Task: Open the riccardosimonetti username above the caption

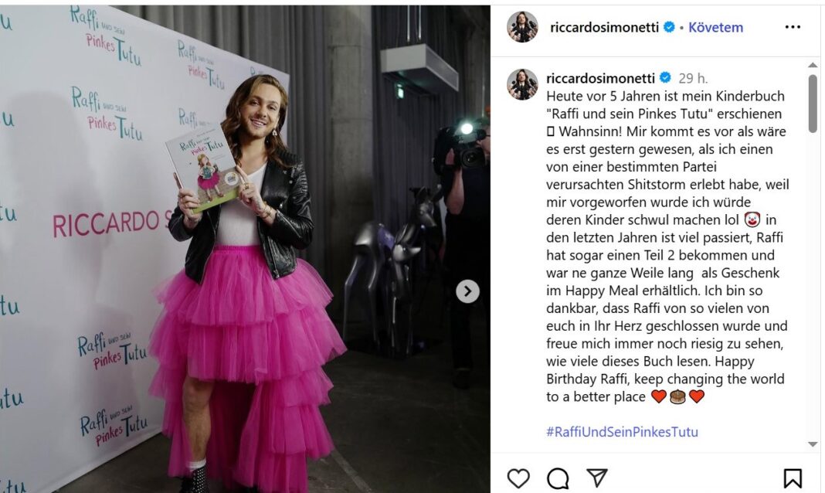Action: pyautogui.click(x=600, y=78)
